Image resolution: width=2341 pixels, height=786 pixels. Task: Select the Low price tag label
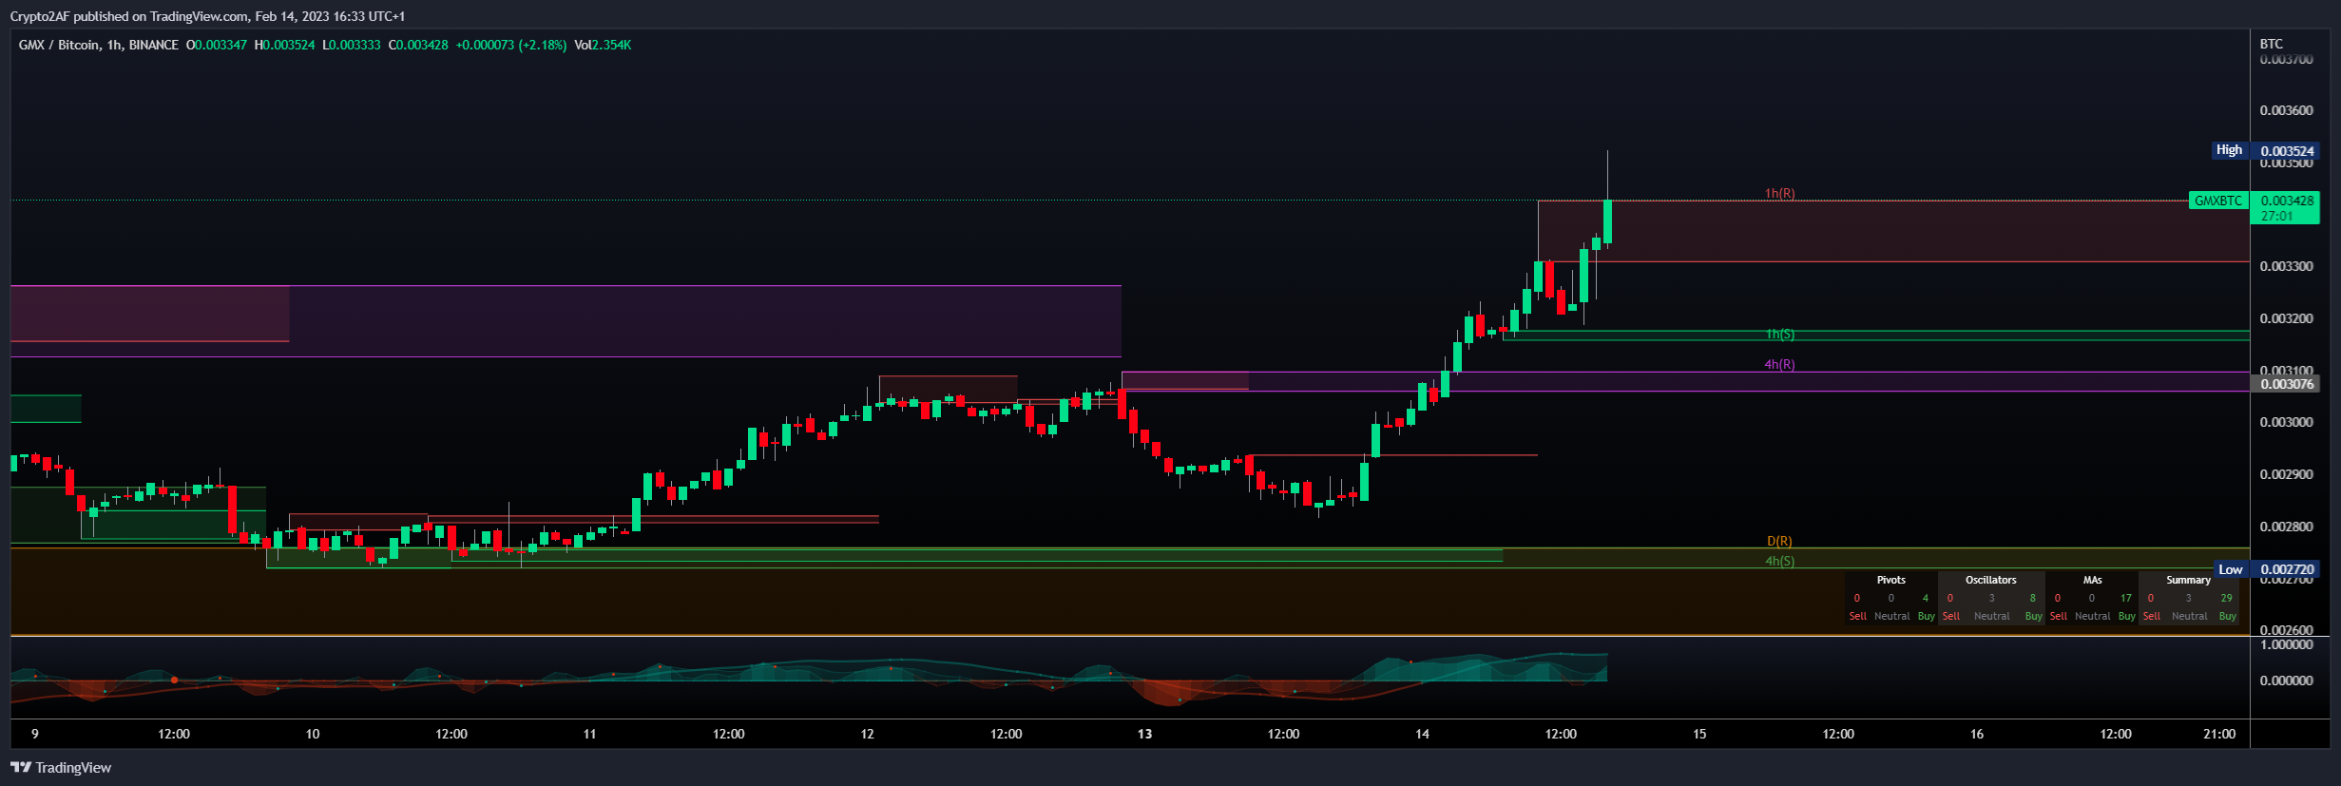click(x=2231, y=569)
